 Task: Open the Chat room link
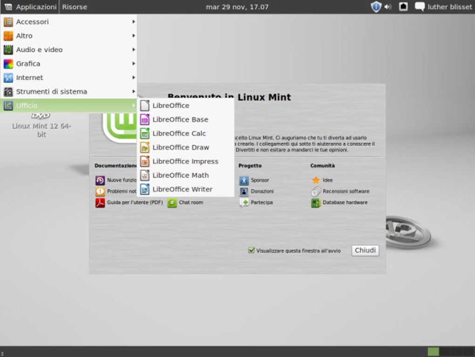click(x=191, y=202)
